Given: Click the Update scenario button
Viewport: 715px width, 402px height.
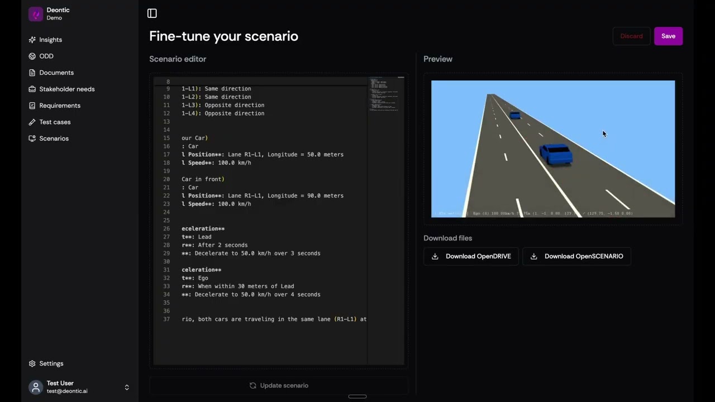Looking at the screenshot, I should click(279, 385).
